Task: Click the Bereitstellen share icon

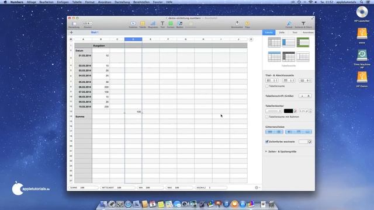Action: click(237, 23)
